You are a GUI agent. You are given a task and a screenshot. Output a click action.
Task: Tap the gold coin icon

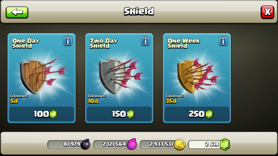[180, 144]
